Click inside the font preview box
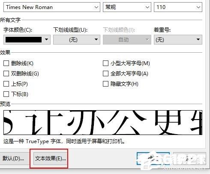210x174 pixels. (103, 123)
